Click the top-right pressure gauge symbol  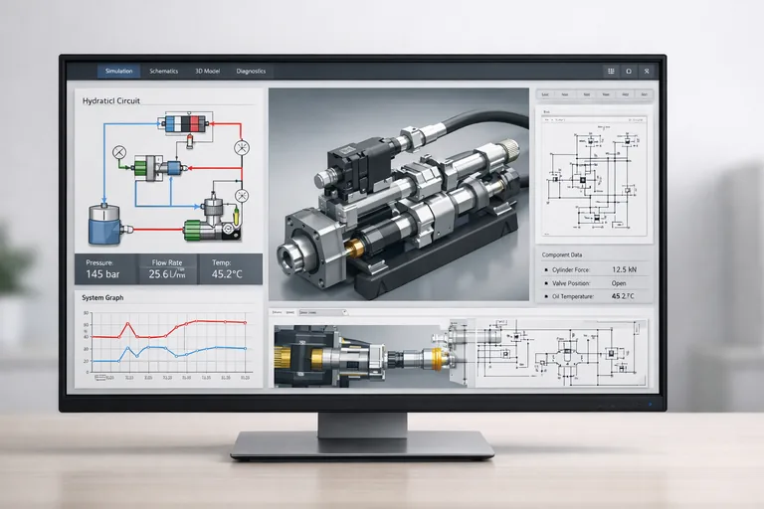coord(240,149)
